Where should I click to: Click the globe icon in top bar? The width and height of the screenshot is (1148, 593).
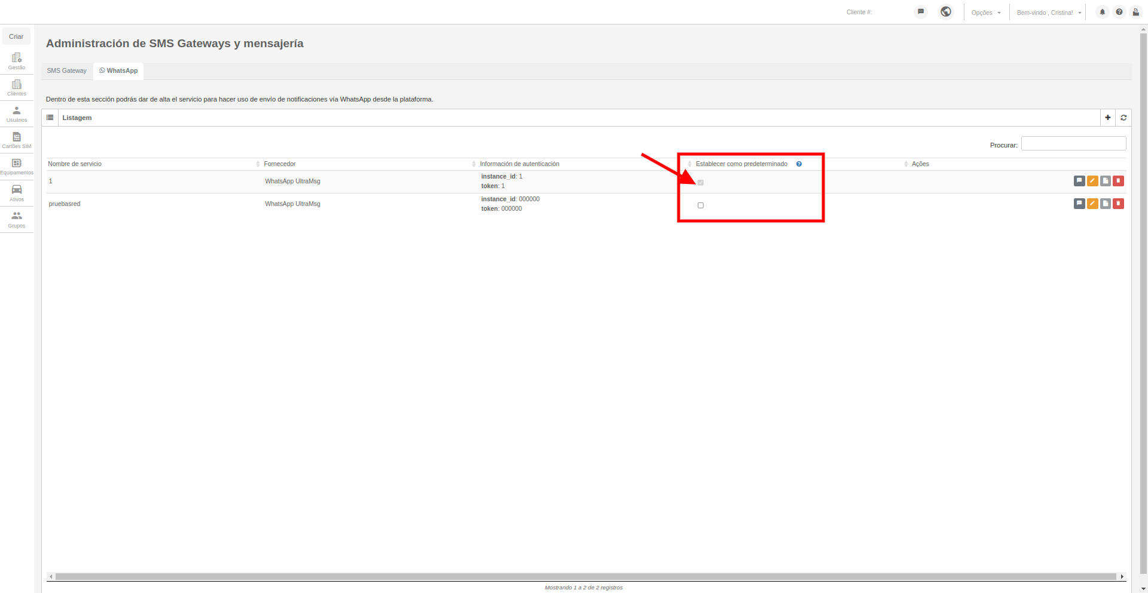coord(946,12)
